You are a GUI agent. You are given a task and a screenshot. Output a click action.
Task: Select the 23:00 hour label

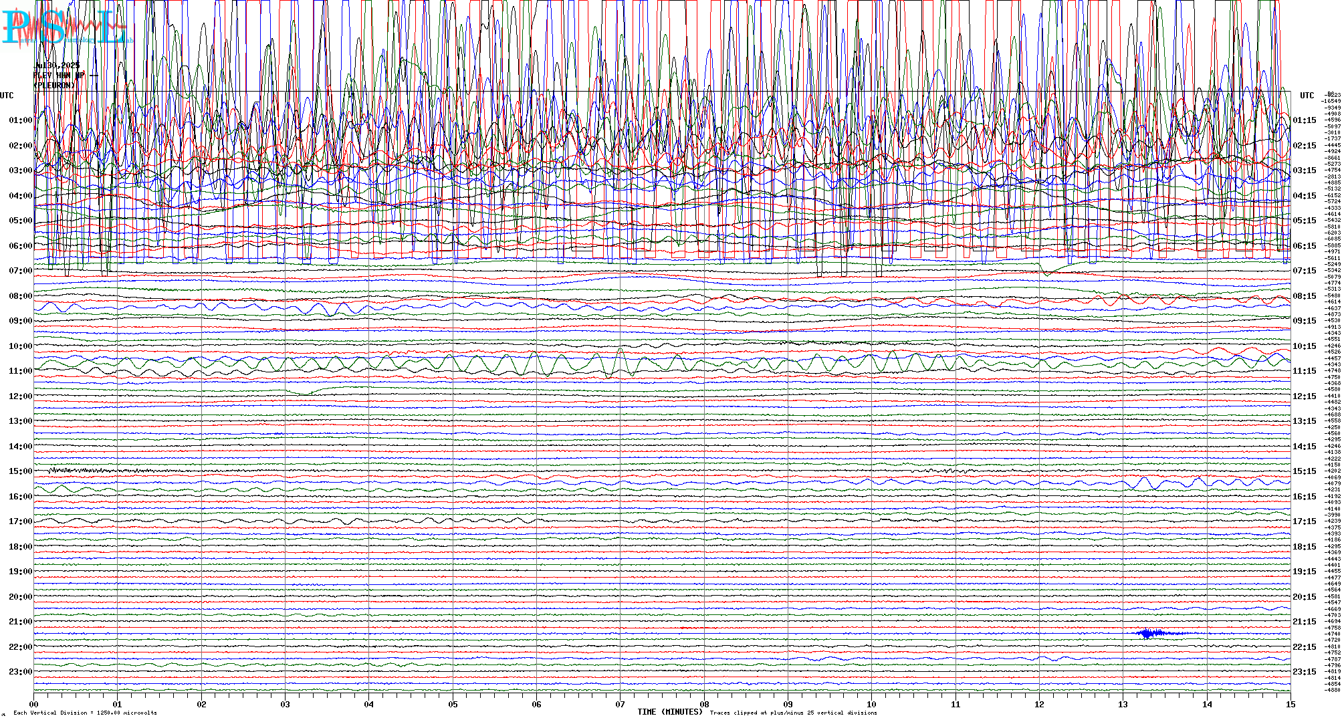21,672
